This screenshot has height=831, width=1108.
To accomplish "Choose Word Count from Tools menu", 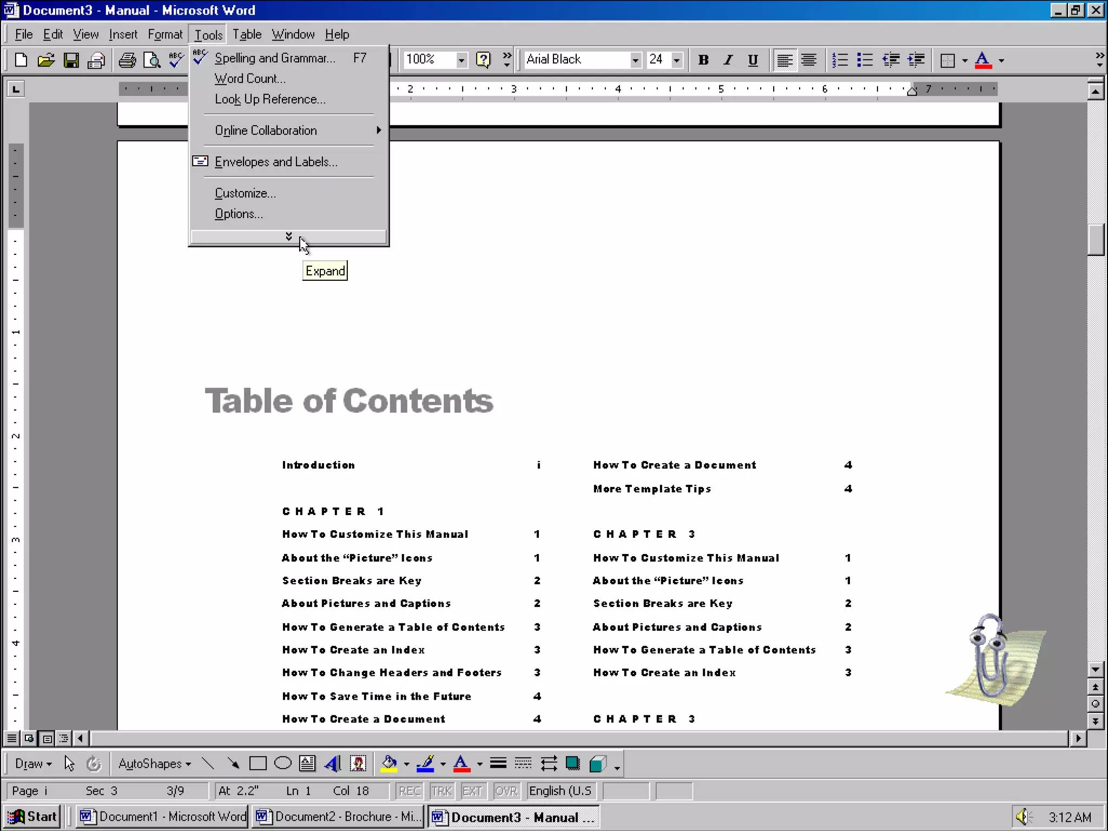I will coord(249,78).
